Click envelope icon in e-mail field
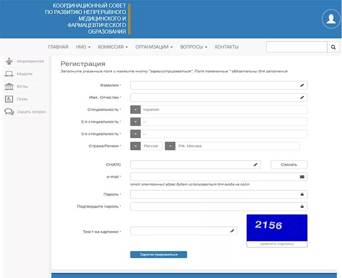This screenshot has width=342, height=278. pos(302,177)
